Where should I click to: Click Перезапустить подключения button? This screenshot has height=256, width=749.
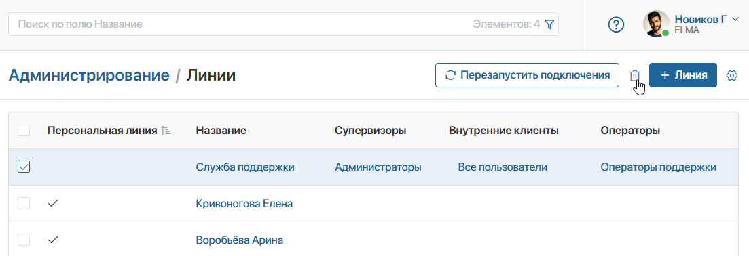(527, 75)
